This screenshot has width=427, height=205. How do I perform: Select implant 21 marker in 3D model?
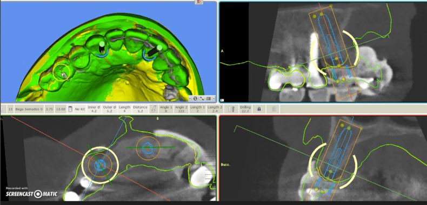coord(152,52)
